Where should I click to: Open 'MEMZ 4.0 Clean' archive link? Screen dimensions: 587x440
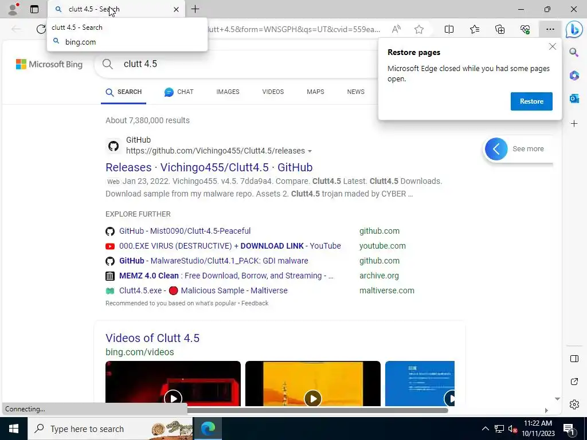click(226, 276)
